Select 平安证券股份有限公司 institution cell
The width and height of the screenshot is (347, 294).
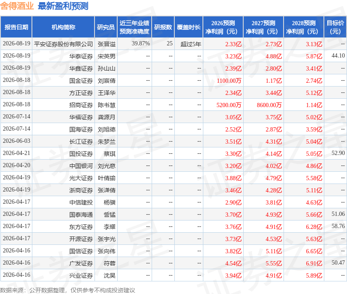pos(63,44)
